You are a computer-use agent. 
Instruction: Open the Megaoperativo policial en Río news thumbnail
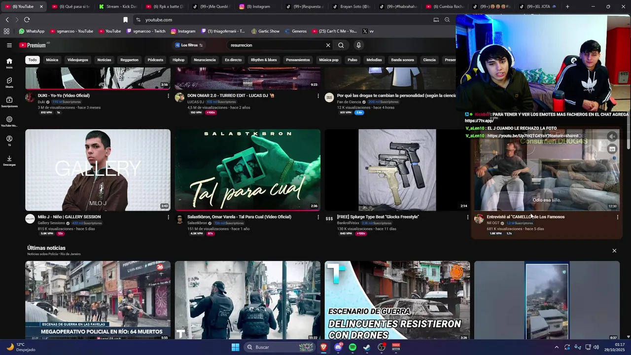(98, 300)
